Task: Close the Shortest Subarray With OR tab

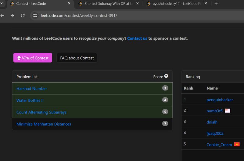Action: point(137,4)
